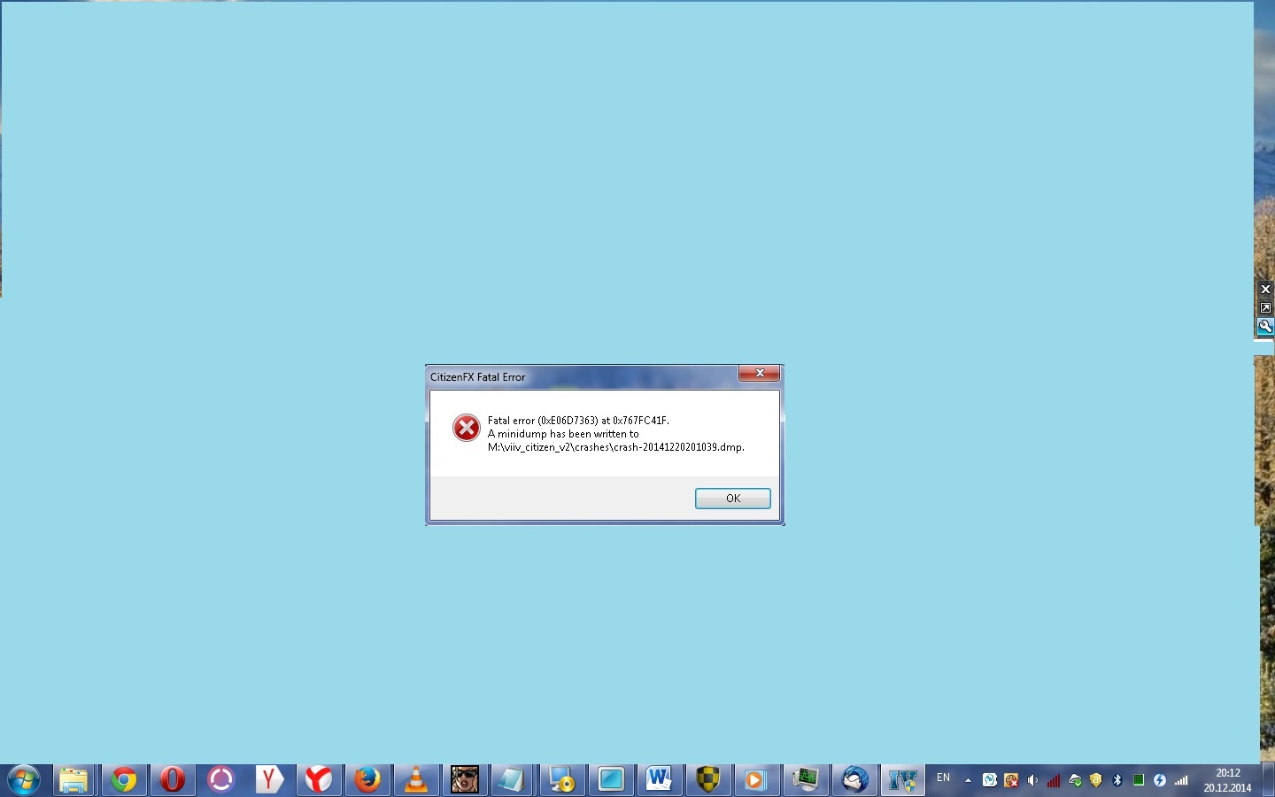Open Windows Explorer from the taskbar
Image resolution: width=1275 pixels, height=797 pixels.
coord(74,779)
